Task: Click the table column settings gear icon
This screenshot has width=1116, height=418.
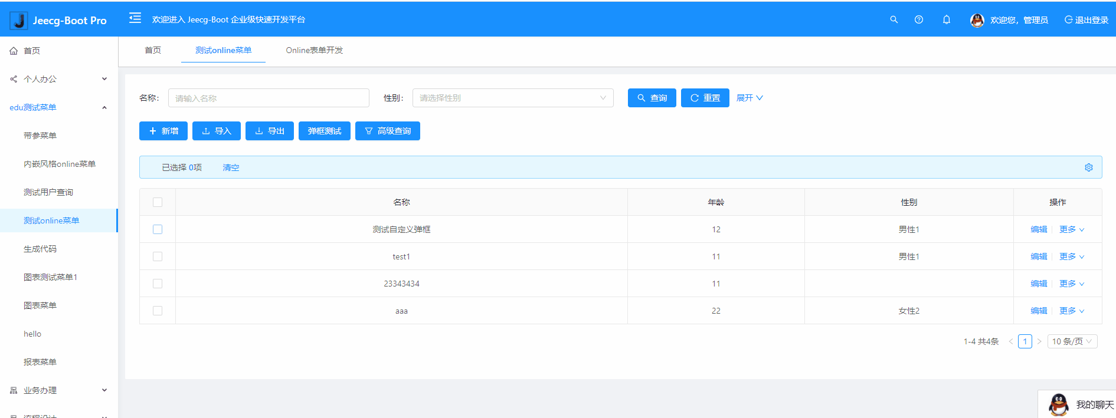Action: tap(1088, 167)
